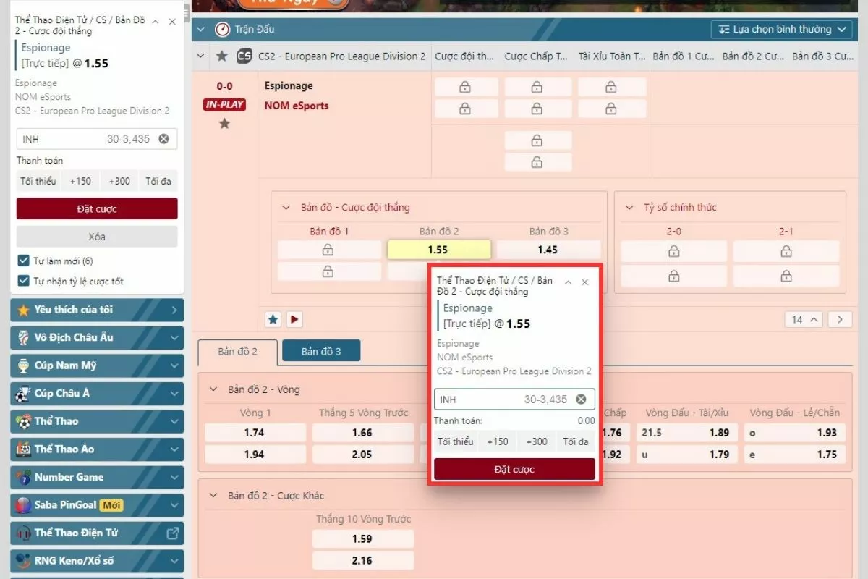868x579 pixels.
Task: Toggle Tự làm mới (6) checkbox
Action: [x=23, y=261]
